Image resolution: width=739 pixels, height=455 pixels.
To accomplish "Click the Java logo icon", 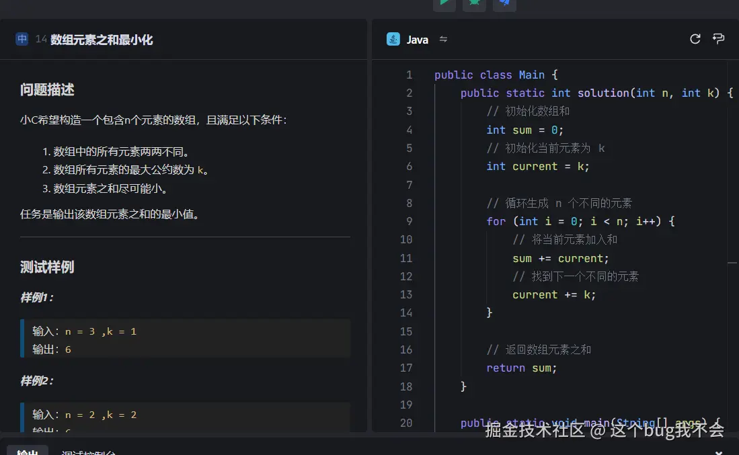I will [393, 39].
